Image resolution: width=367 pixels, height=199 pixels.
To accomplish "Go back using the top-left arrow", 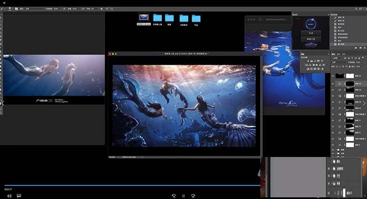I will click(x=4, y=3).
